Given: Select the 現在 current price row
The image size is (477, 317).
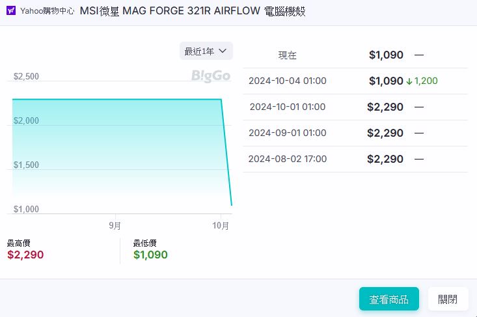Looking at the screenshot, I should [355, 55].
